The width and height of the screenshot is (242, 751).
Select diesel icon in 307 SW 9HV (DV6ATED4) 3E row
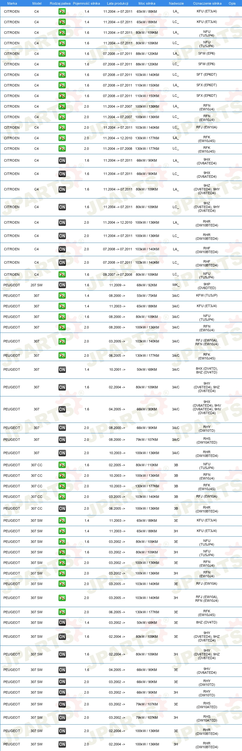[62, 670]
